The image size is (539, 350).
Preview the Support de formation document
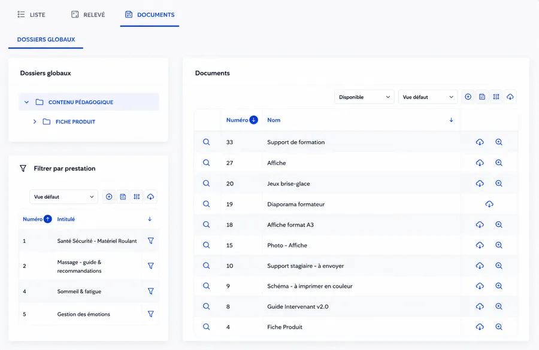point(499,142)
